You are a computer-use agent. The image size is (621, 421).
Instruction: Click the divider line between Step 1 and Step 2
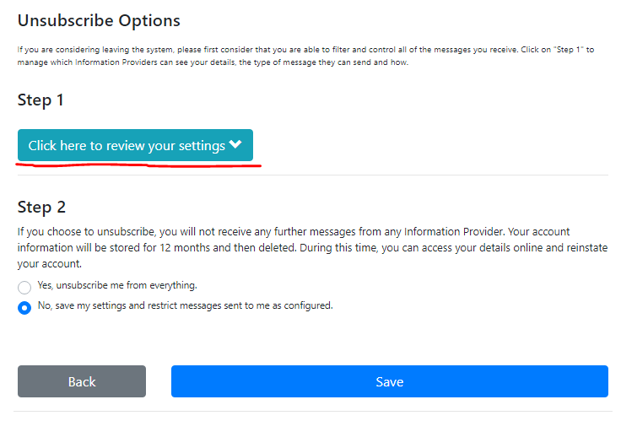pyautogui.click(x=310, y=175)
